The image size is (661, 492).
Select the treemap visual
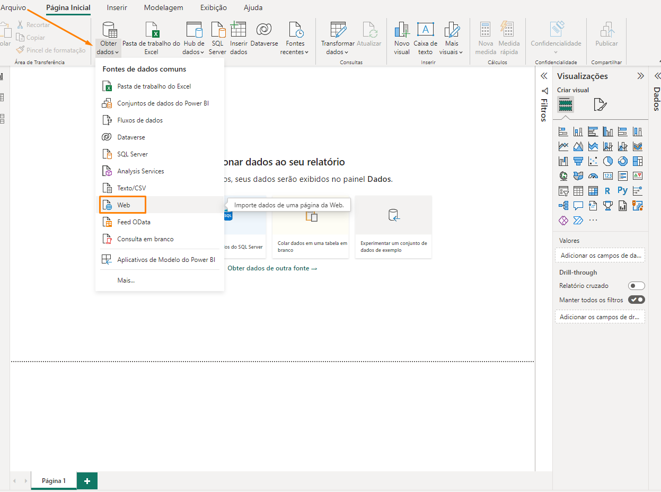(x=638, y=161)
